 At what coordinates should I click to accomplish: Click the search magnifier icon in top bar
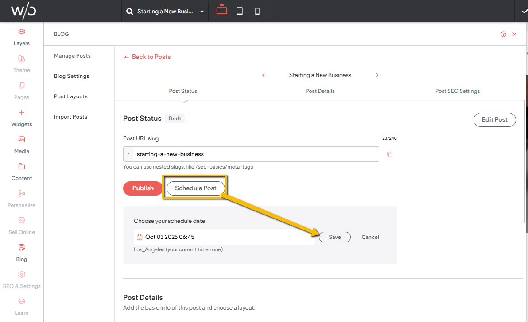(x=129, y=11)
